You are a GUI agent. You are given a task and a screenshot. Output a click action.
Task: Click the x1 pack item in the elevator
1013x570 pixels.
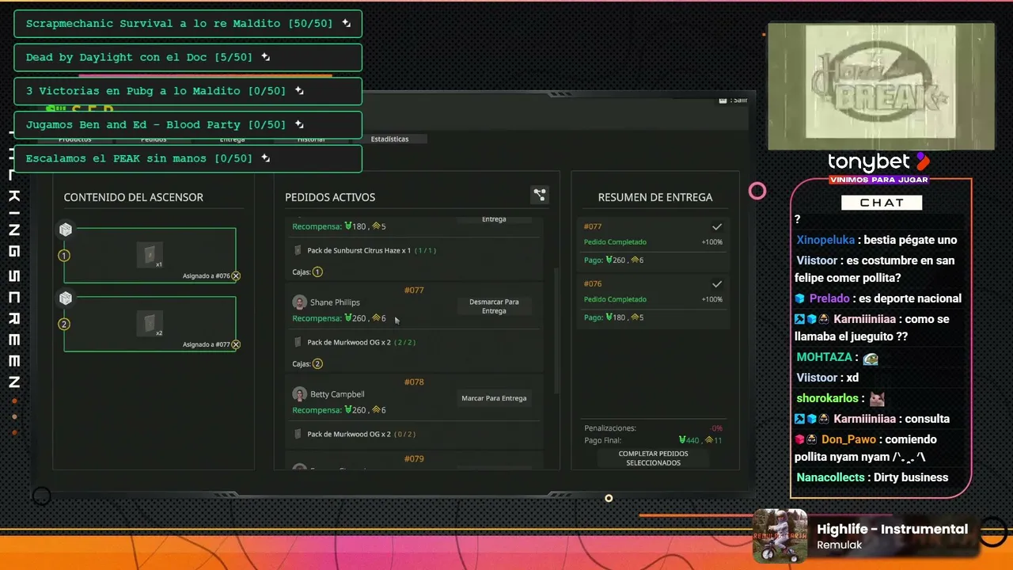pyautogui.click(x=150, y=255)
